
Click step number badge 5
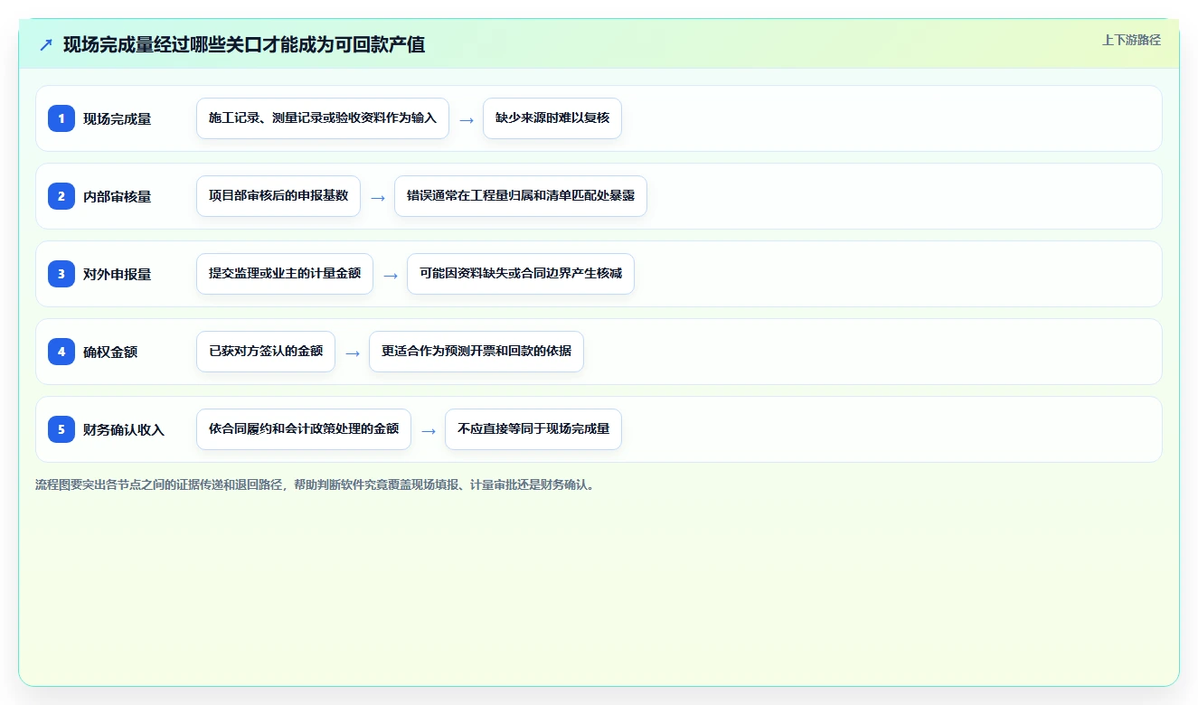[x=61, y=429]
